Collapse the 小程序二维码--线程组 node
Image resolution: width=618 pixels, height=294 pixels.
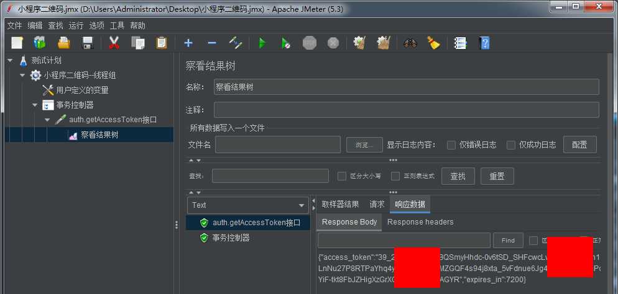tap(22, 75)
